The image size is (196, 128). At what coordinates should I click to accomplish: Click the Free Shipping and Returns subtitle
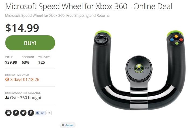pos(58,16)
